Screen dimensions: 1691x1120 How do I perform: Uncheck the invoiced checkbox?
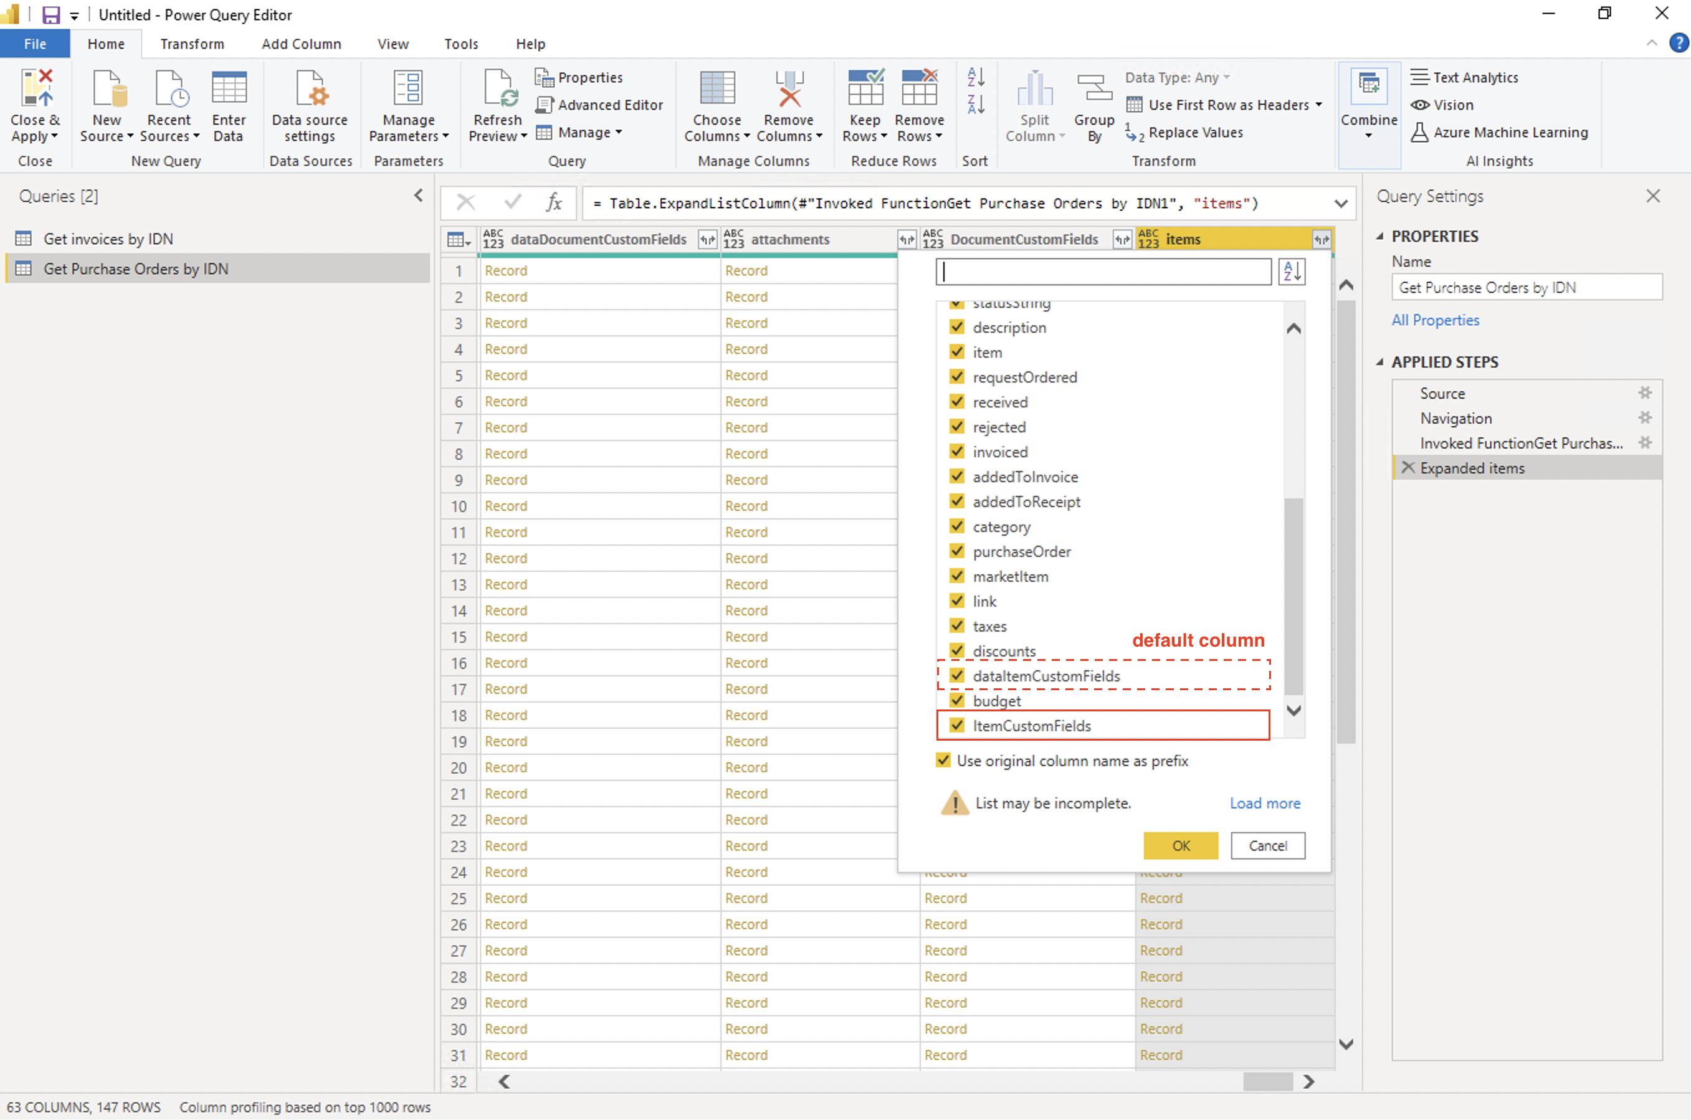point(957,452)
